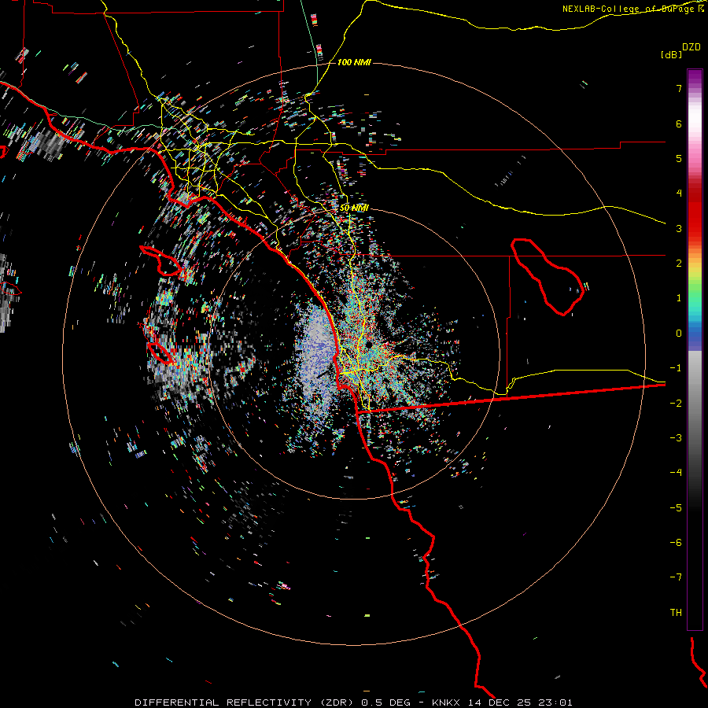
Task: Click the -1 value on the color scale
Action: (676, 368)
